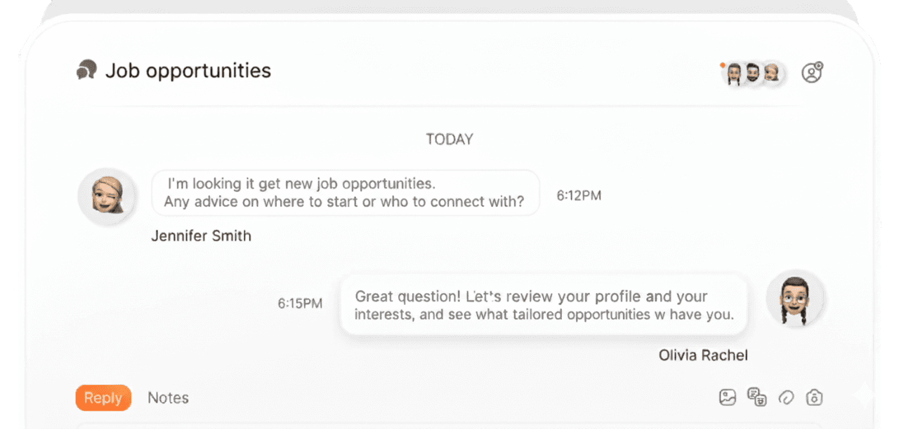Click the chat bubbles icon beside the title
Screen dimensions: 899x429
tap(86, 70)
